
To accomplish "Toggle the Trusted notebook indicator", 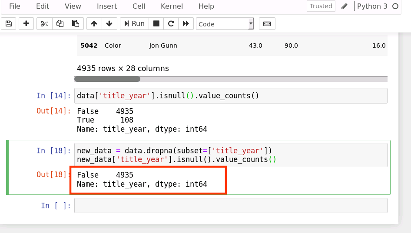I will tap(321, 6).
